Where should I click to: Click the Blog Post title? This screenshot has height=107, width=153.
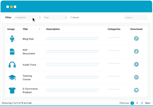(x=28, y=39)
